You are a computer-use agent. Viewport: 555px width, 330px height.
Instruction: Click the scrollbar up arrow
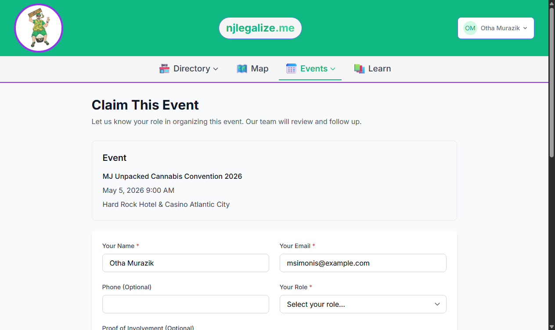pyautogui.click(x=551, y=3)
